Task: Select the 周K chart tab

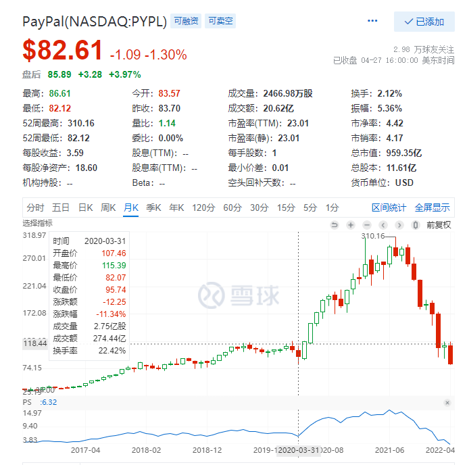Action: (108, 207)
